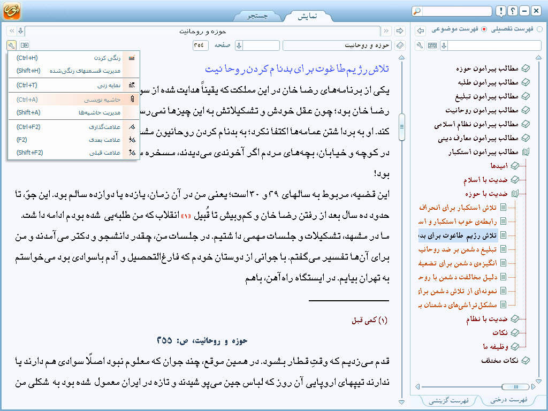The width and height of the screenshot is (548, 411).
Task: Open the Help question mark button
Action: pos(512,11)
